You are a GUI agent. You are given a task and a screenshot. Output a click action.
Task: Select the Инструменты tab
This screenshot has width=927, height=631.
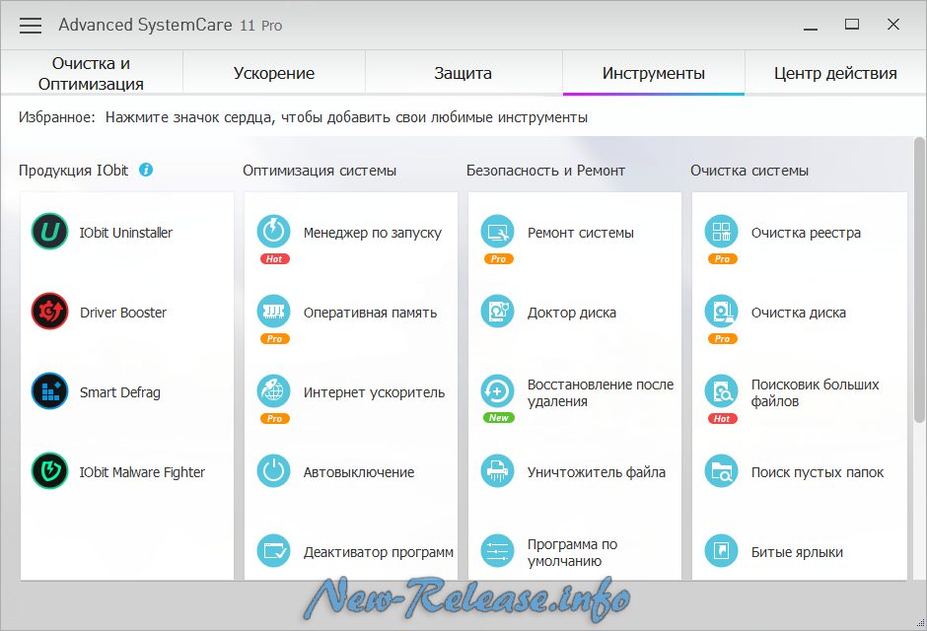(653, 73)
